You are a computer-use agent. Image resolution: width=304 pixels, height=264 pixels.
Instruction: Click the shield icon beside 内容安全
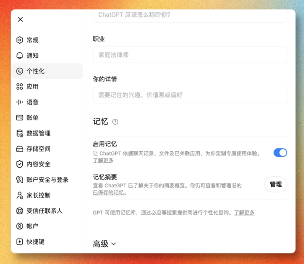coord(19,164)
